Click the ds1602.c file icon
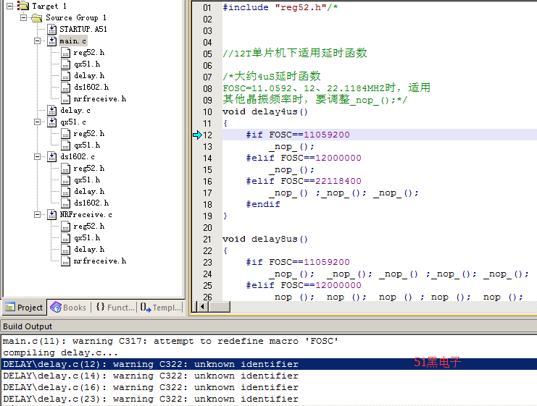Image resolution: width=537 pixels, height=406 pixels. tap(52, 156)
